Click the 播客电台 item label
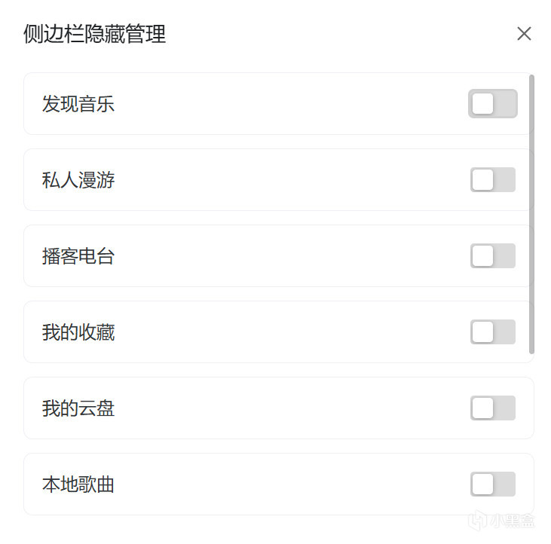 78,256
